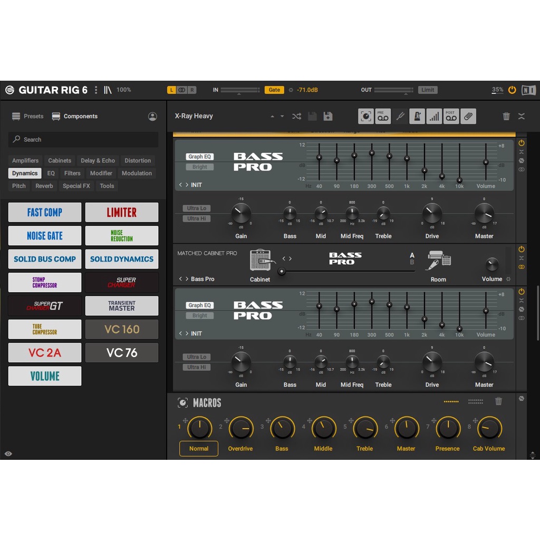This screenshot has height=540, width=540.
Task: Toggle the main power button in header
Action: pyautogui.click(x=512, y=90)
